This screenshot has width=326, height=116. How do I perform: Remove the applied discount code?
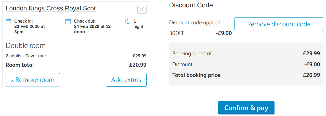[279, 24]
